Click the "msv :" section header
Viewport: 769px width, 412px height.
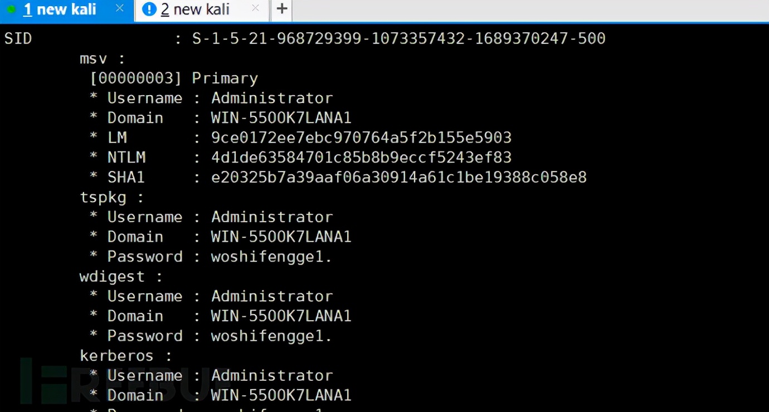pos(103,58)
